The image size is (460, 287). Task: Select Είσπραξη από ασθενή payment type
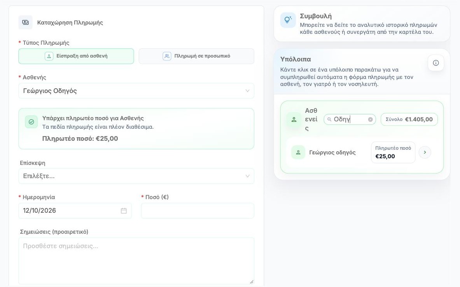pyautogui.click(x=76, y=56)
